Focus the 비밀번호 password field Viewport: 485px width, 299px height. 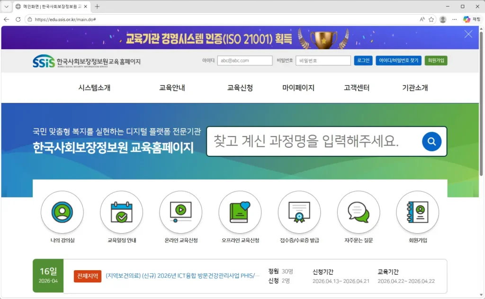(323, 60)
